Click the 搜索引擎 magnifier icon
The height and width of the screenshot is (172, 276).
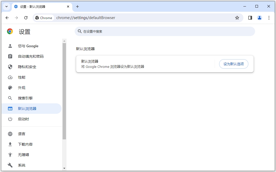(10, 98)
